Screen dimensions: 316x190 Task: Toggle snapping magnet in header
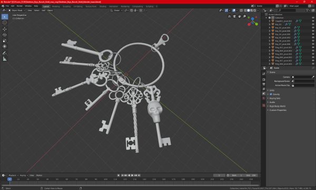pyautogui.click(x=131, y=11)
